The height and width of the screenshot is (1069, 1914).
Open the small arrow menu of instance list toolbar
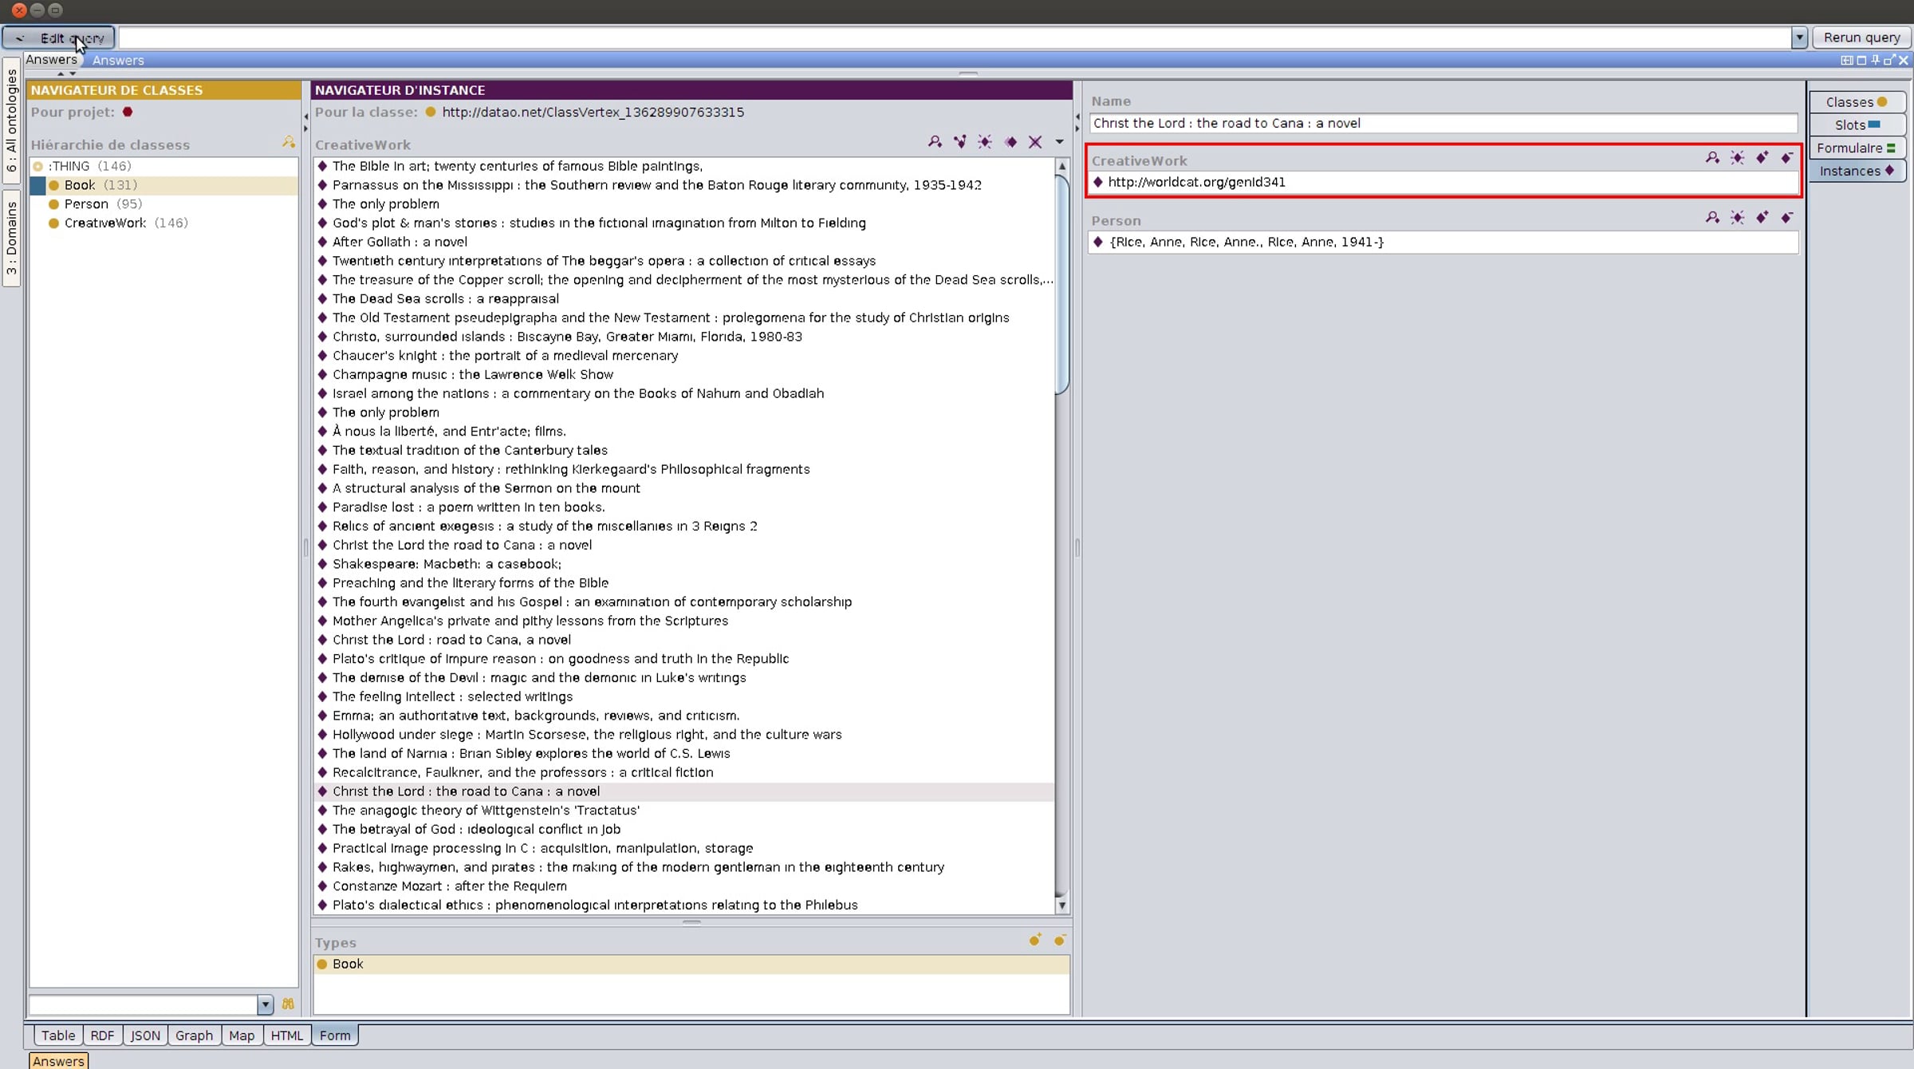pyautogui.click(x=1059, y=142)
